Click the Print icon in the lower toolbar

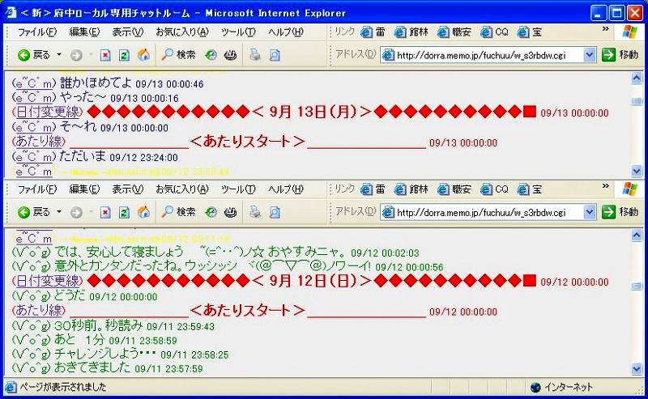[254, 212]
